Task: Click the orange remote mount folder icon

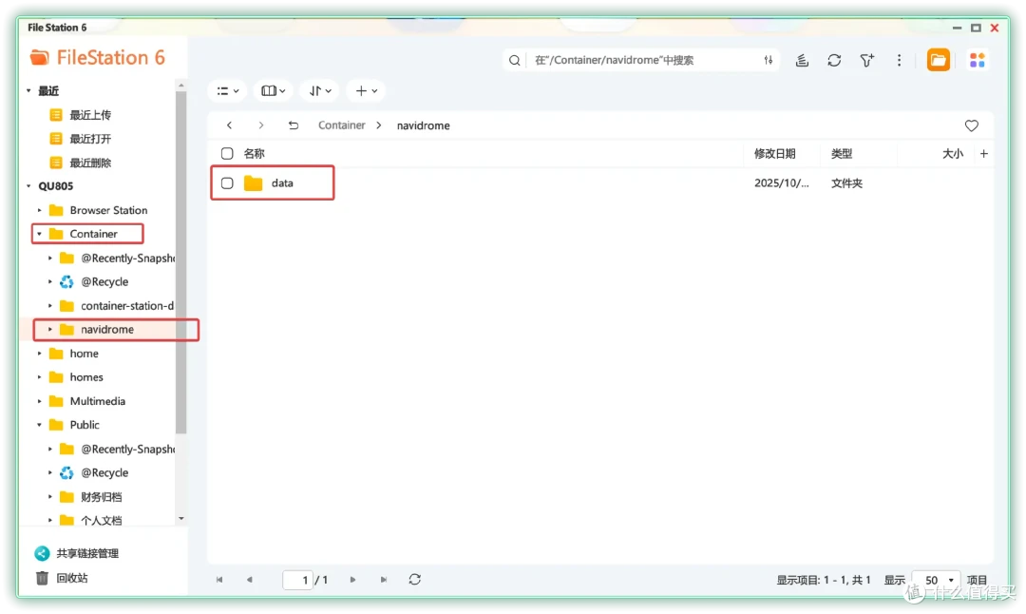Action: point(939,60)
